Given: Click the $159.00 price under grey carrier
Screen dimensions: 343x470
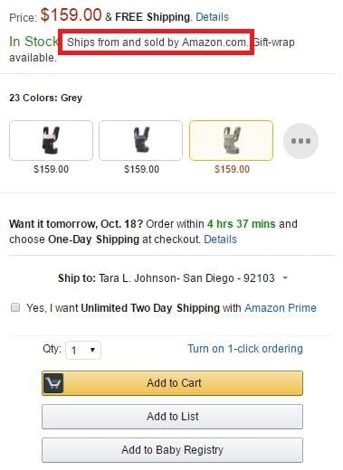Looking at the screenshot, I should (232, 169).
